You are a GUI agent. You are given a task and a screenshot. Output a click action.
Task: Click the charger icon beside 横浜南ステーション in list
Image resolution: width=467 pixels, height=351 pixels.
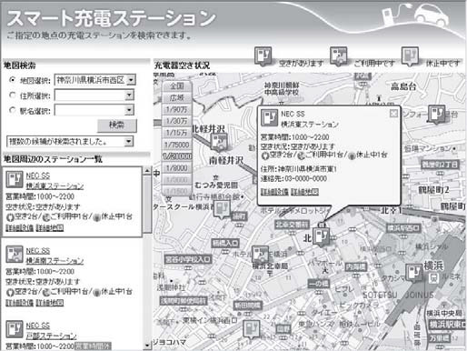click(x=15, y=255)
